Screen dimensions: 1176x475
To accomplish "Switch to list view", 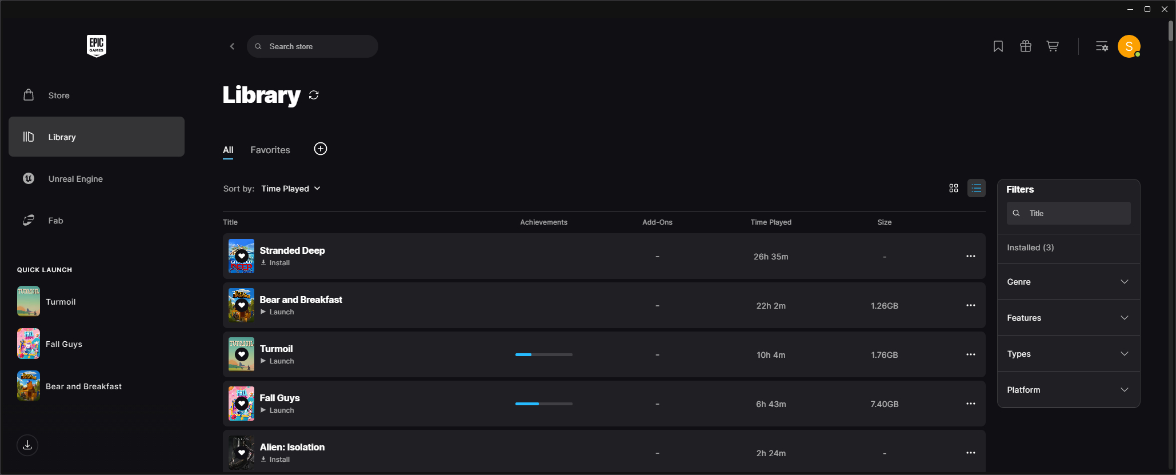I will click(x=977, y=188).
